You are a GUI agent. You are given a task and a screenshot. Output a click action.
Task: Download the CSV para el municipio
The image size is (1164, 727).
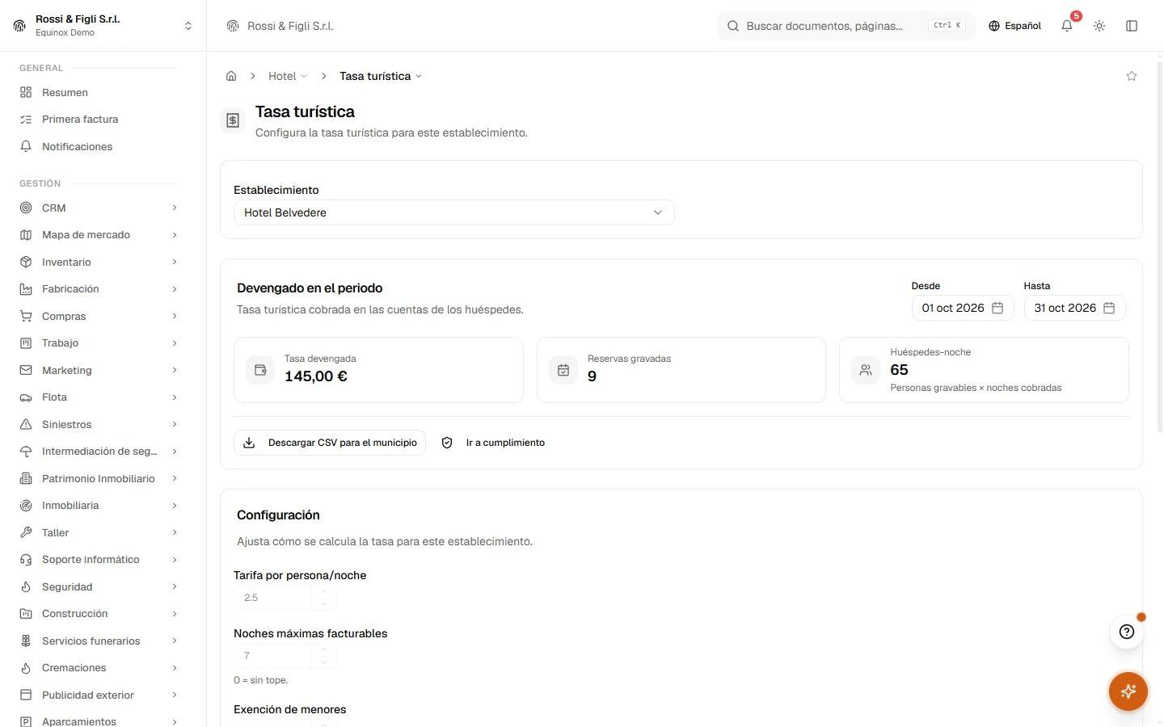pos(330,443)
